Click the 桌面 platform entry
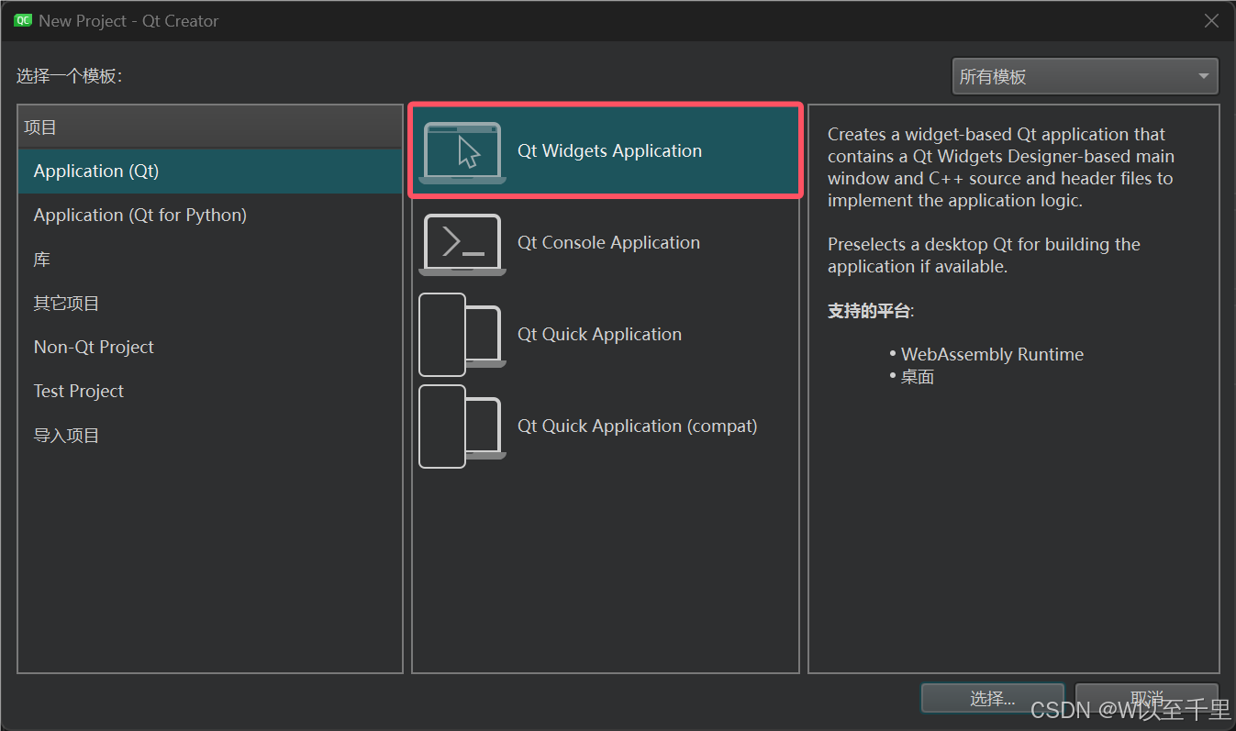The image size is (1236, 731). tap(918, 377)
